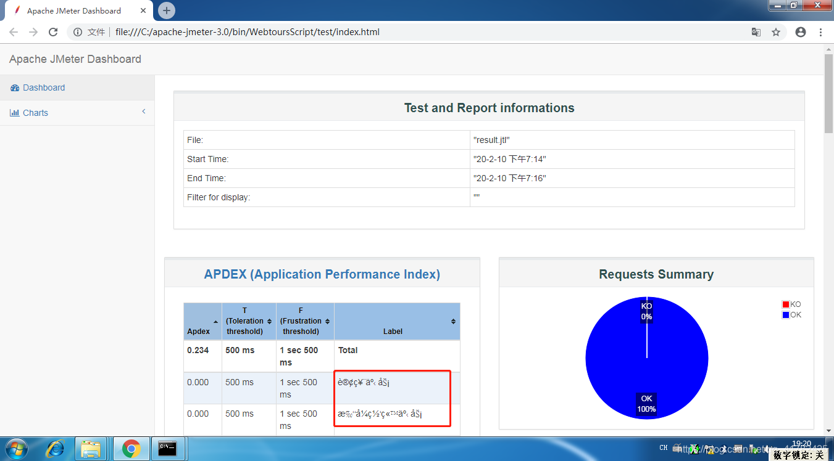The width and height of the screenshot is (834, 461).
Task: Click the "result.jtl" file value
Action: click(x=491, y=140)
